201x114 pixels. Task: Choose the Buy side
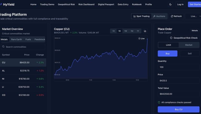click(x=167, y=54)
